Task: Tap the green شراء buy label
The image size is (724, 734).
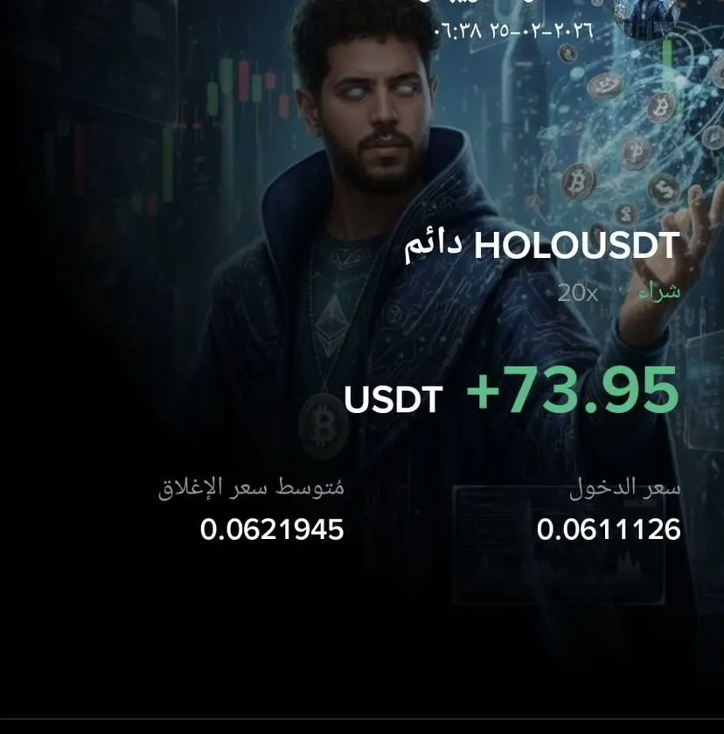Action: 658,292
